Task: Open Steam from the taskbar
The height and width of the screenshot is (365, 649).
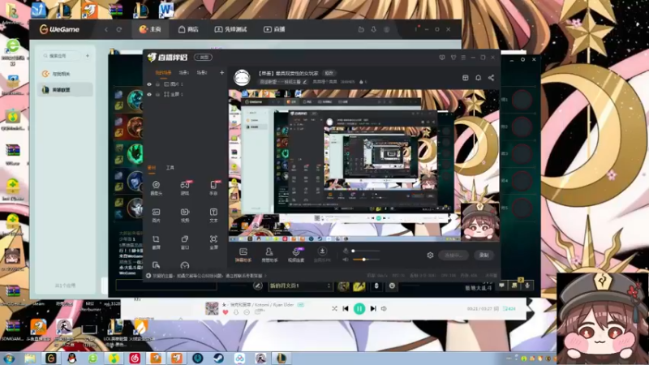Action: click(218, 359)
